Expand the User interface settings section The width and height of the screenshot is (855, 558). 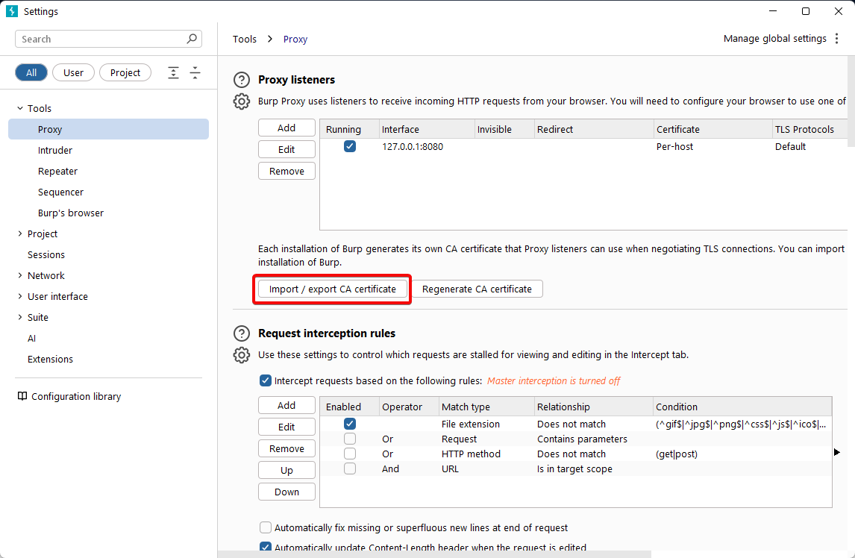coord(20,297)
